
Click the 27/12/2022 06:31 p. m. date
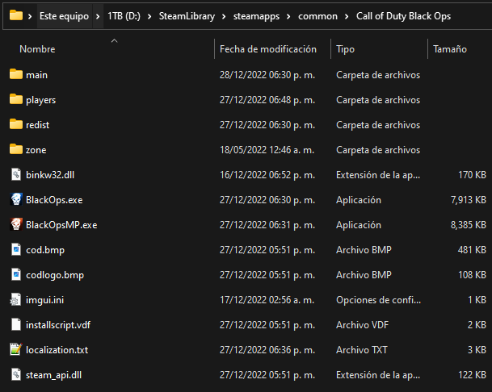coord(267,225)
